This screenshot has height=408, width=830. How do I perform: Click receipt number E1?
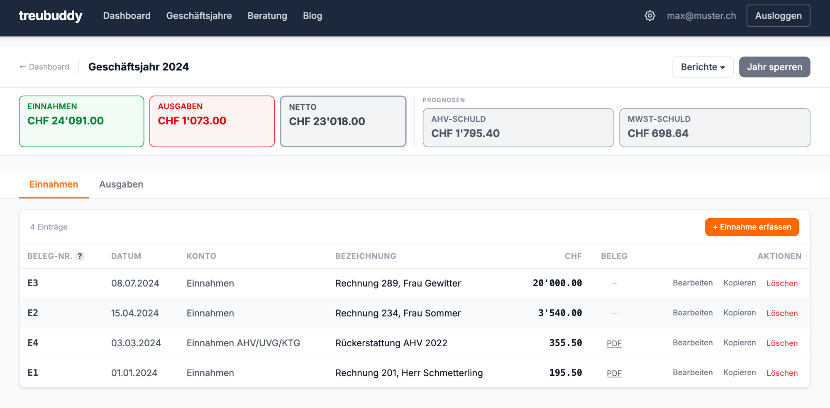click(x=33, y=372)
